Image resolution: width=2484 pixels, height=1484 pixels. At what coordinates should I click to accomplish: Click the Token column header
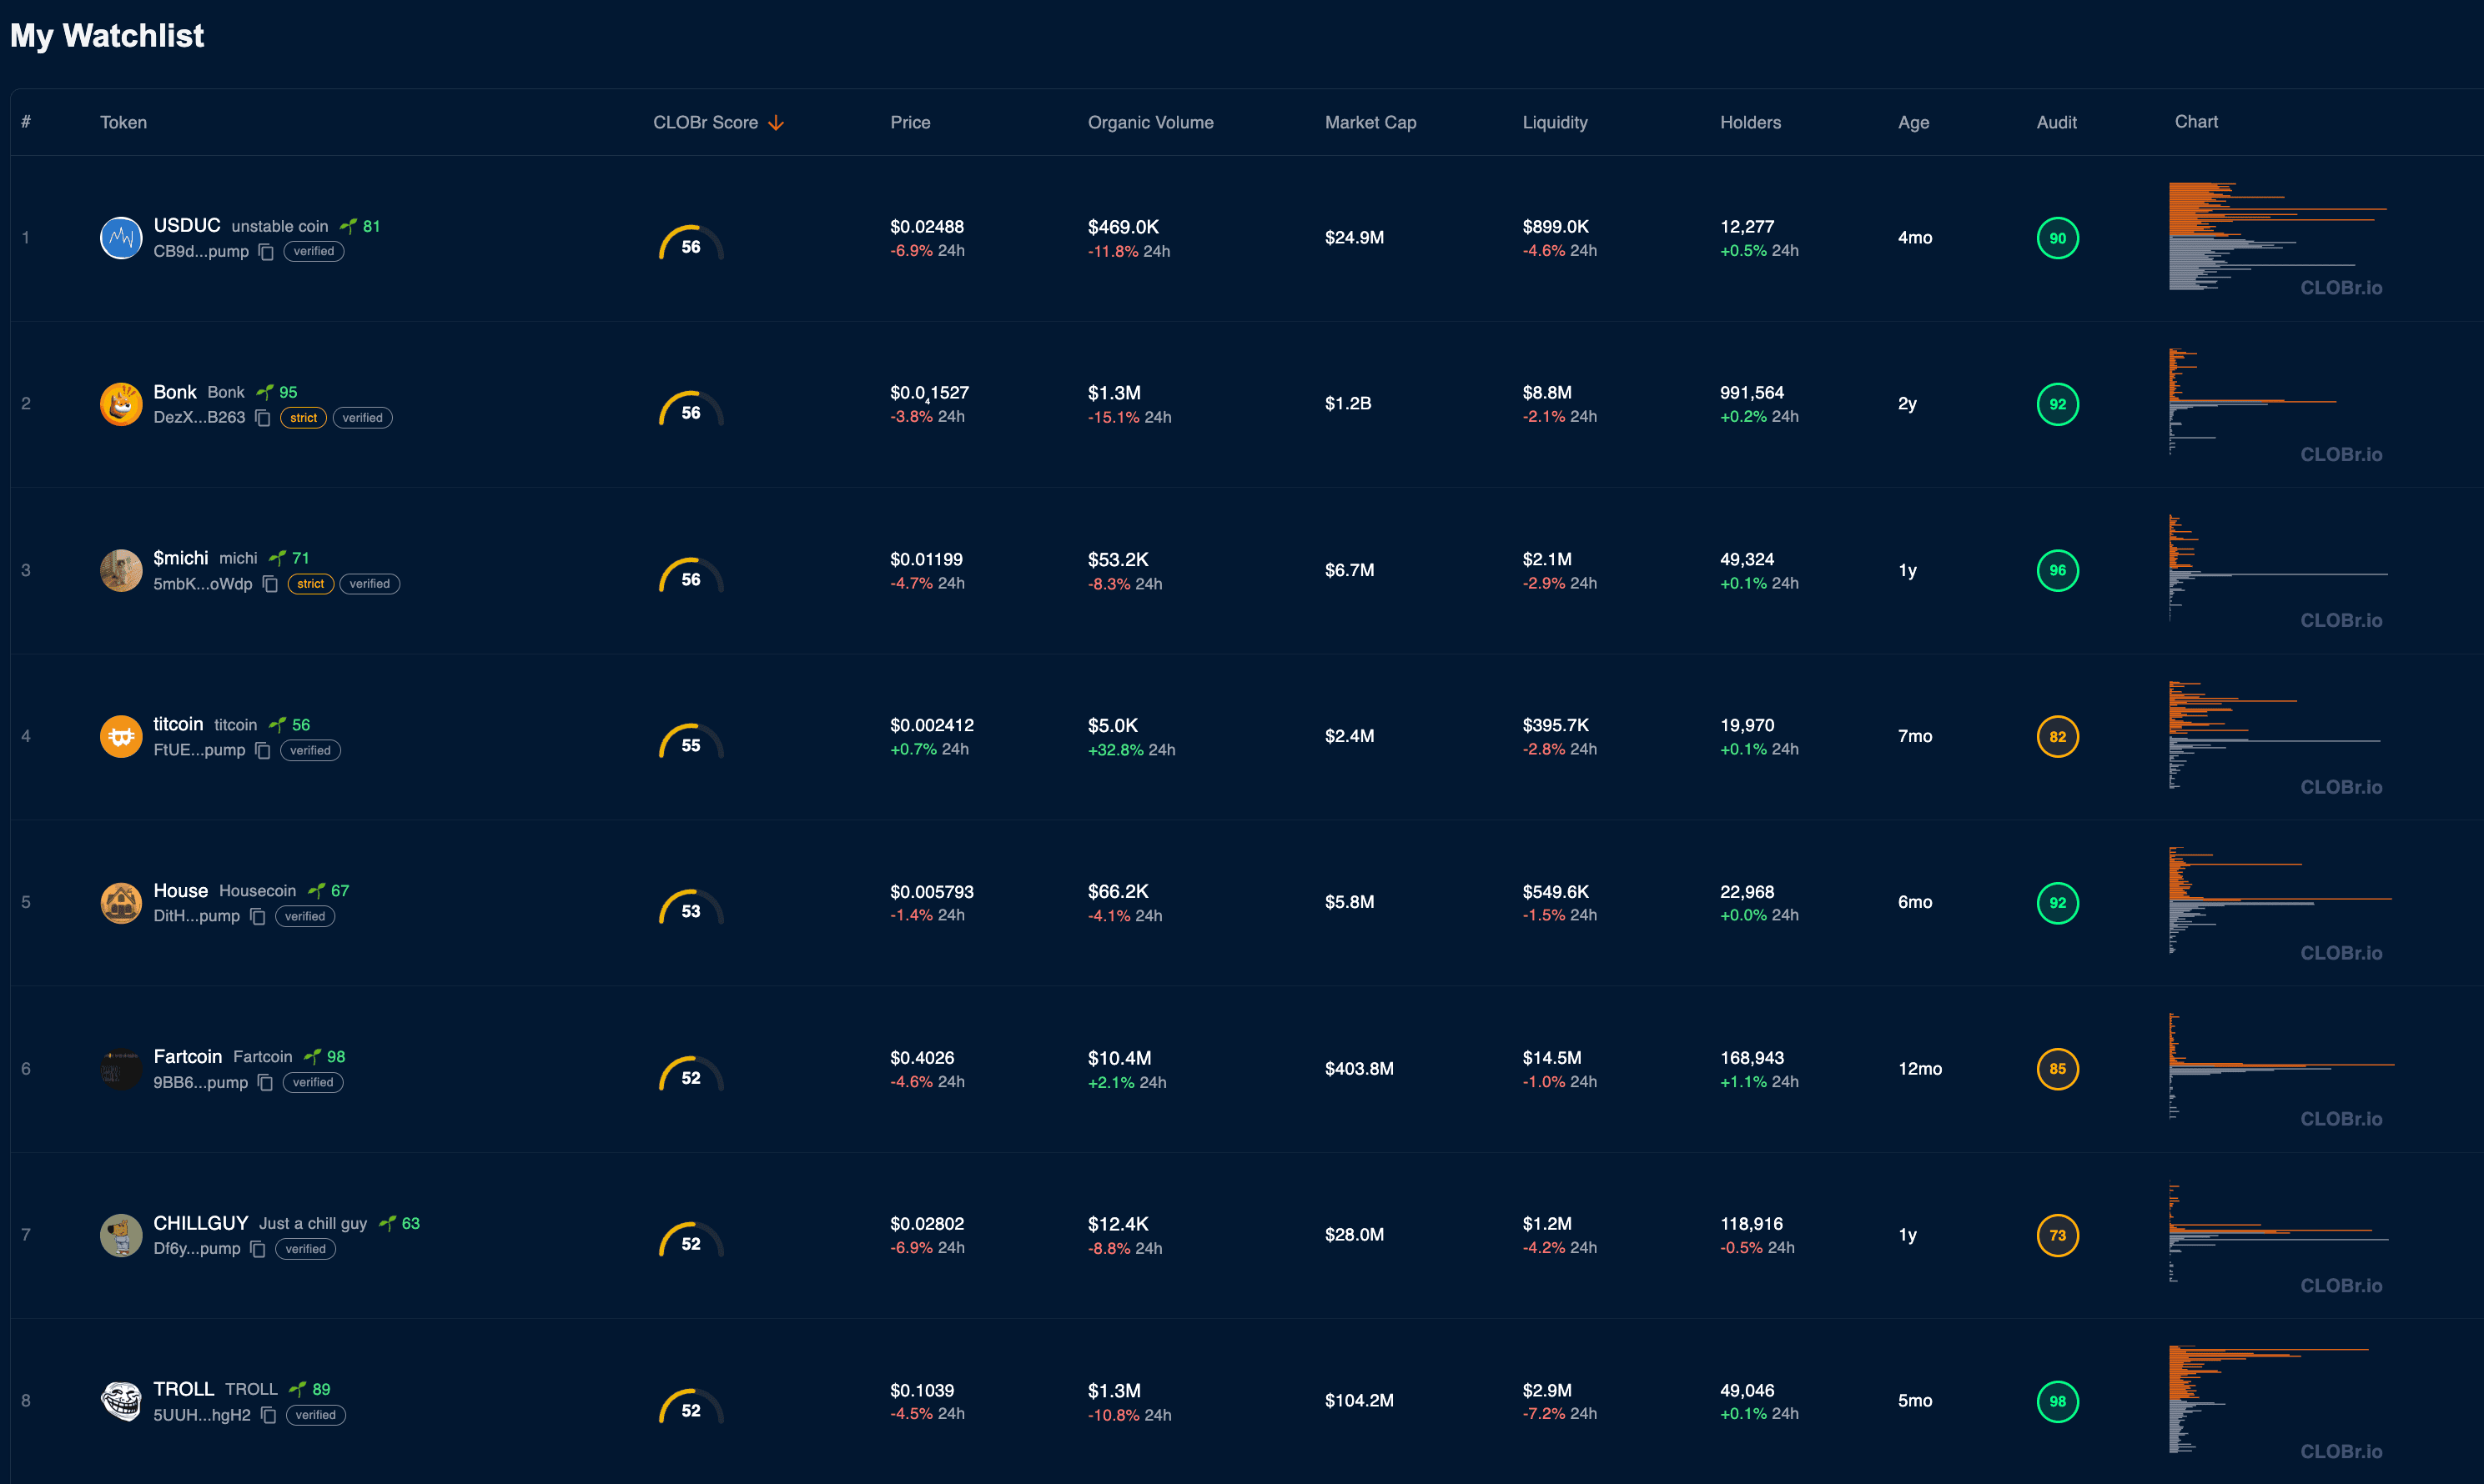(x=123, y=122)
